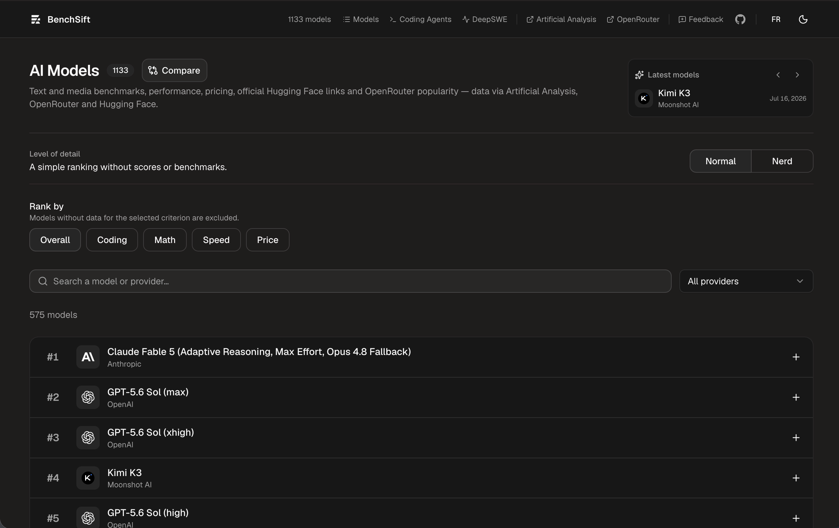Click the "1133" badge next to AI Models

120,70
